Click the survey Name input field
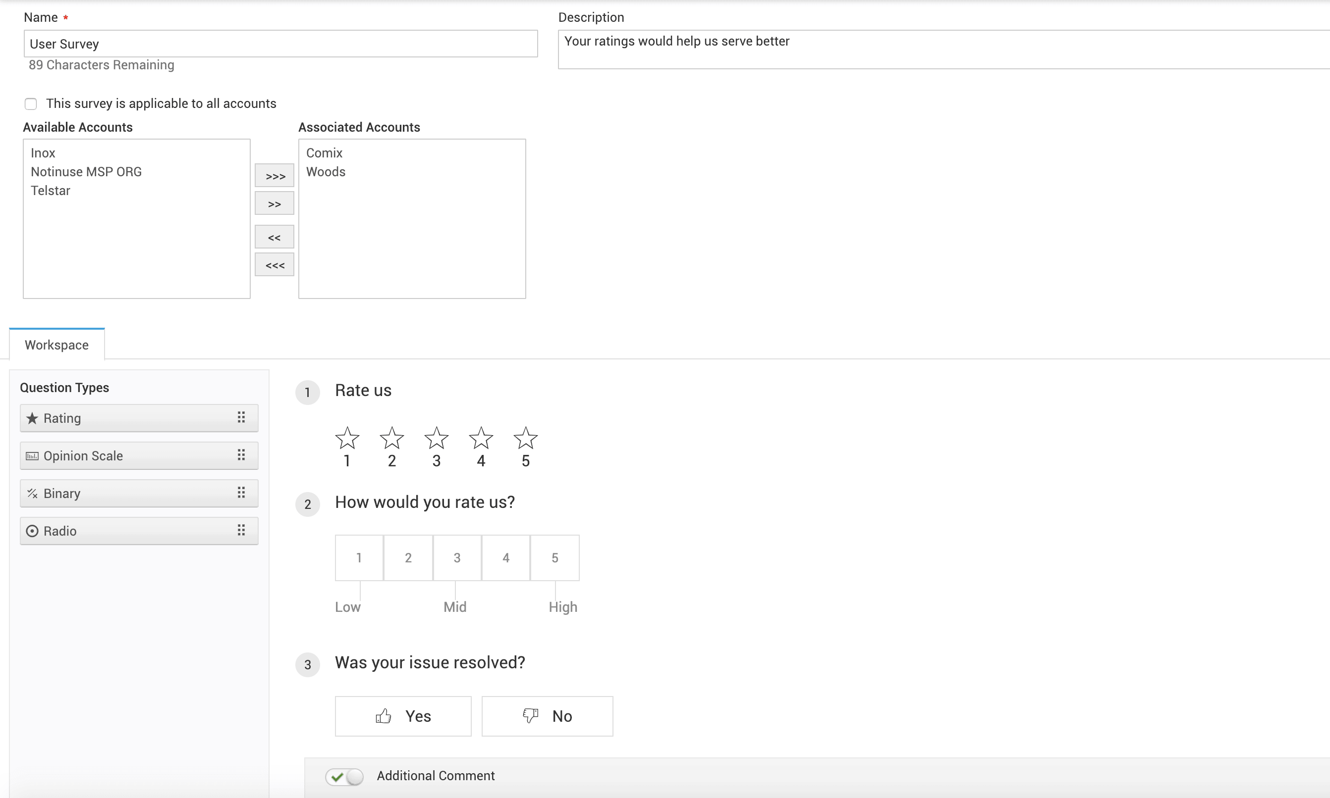Image resolution: width=1330 pixels, height=798 pixels. pos(280,44)
